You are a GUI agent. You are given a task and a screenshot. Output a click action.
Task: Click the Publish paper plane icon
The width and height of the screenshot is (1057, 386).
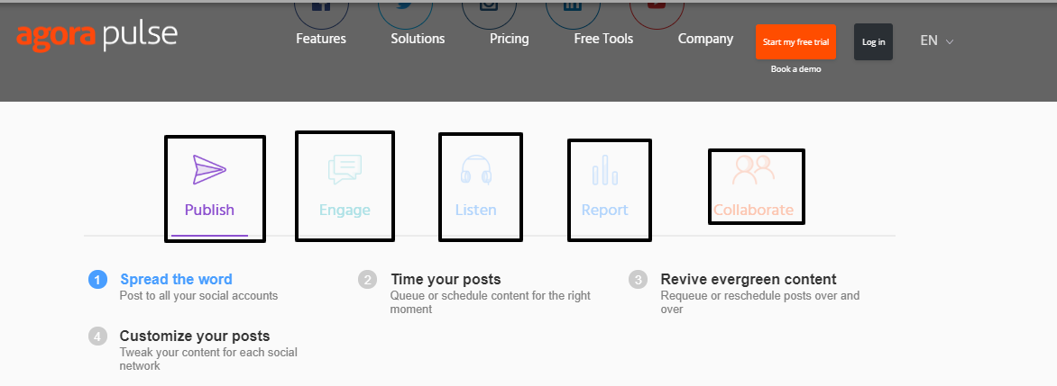click(x=209, y=170)
